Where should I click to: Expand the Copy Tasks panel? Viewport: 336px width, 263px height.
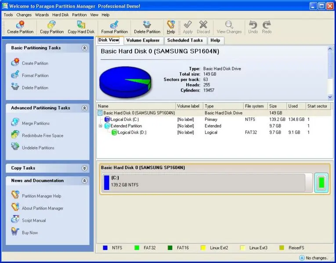point(84,168)
